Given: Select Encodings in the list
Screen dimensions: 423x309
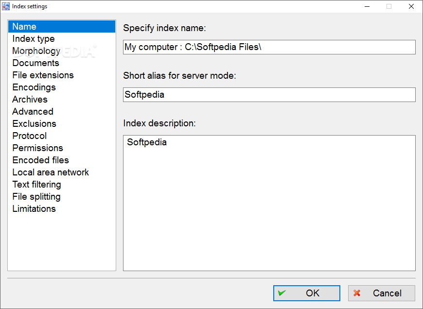Looking at the screenshot, I should click(x=62, y=87).
